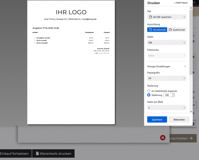Open the Seiten pages dropdown
The height and width of the screenshot is (160, 199).
(x=166, y=42)
